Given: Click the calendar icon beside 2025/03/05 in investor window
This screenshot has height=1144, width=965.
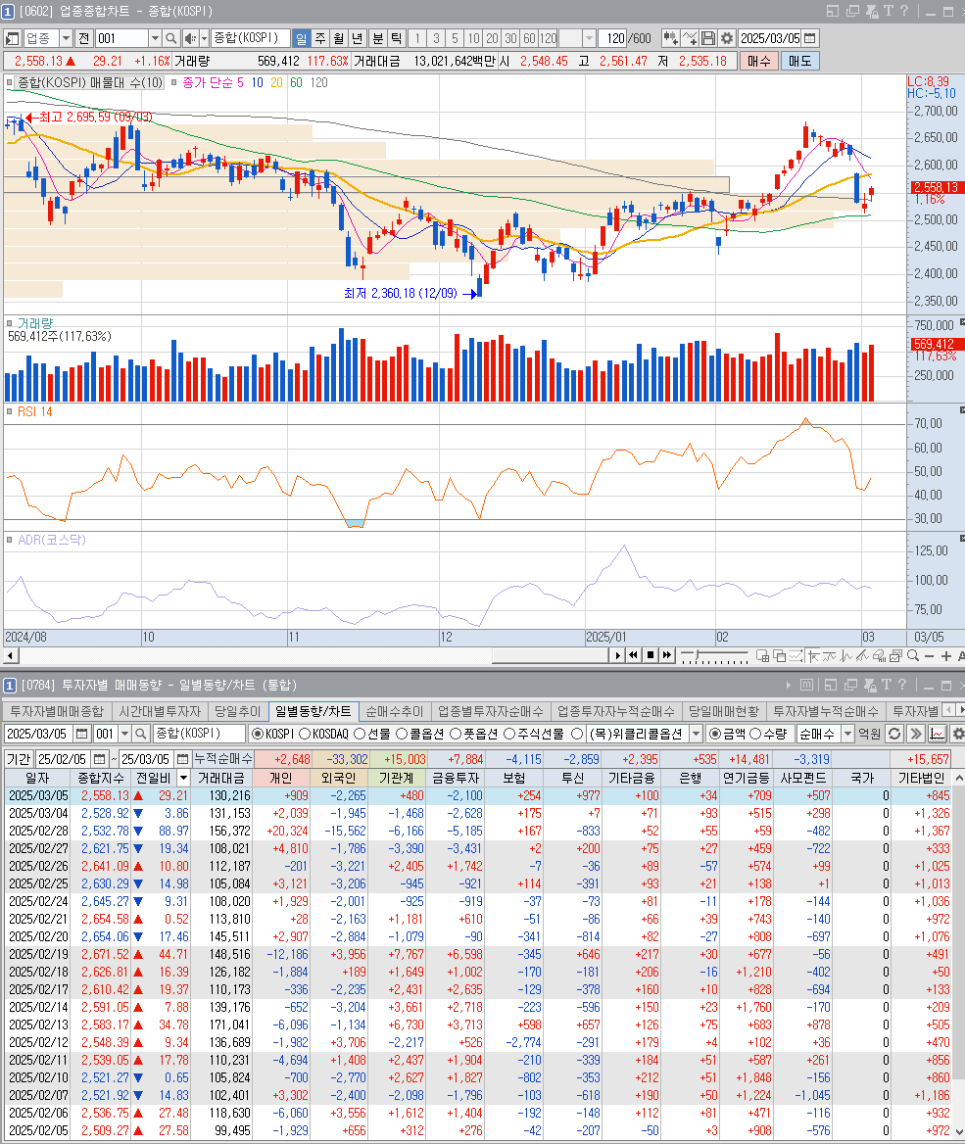Looking at the screenshot, I should 82,734.
